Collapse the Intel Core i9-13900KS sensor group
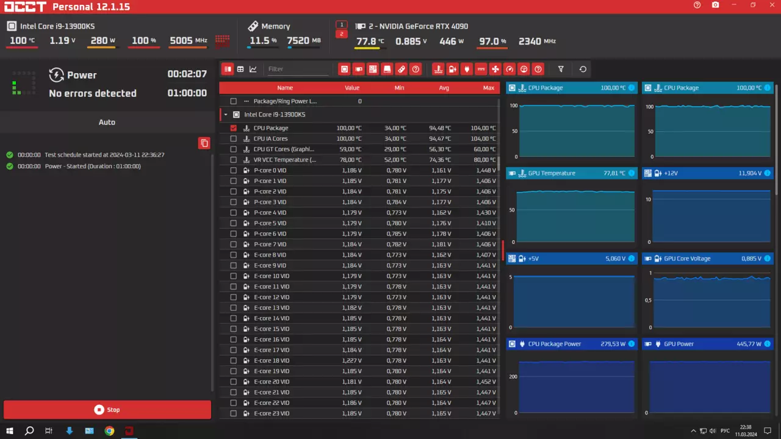The height and width of the screenshot is (439, 781). (226, 115)
